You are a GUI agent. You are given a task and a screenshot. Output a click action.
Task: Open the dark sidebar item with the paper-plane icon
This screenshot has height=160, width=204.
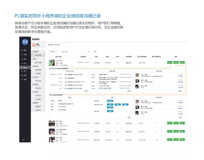[x=24, y=63]
